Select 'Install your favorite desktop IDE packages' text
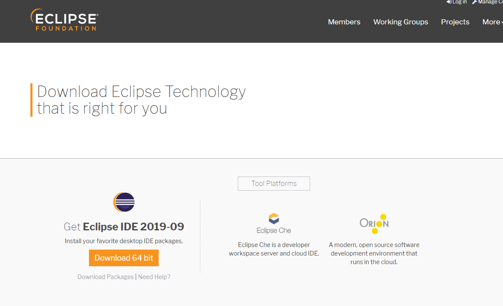 (124, 241)
